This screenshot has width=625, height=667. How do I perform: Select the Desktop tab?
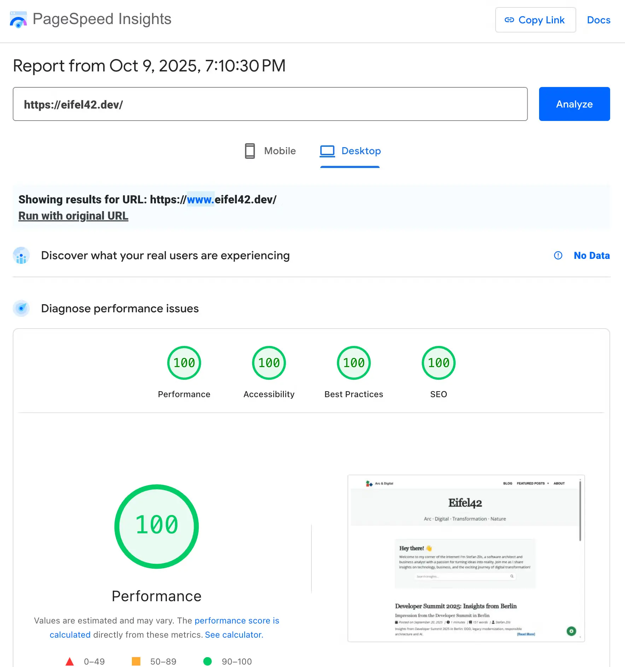coord(350,151)
